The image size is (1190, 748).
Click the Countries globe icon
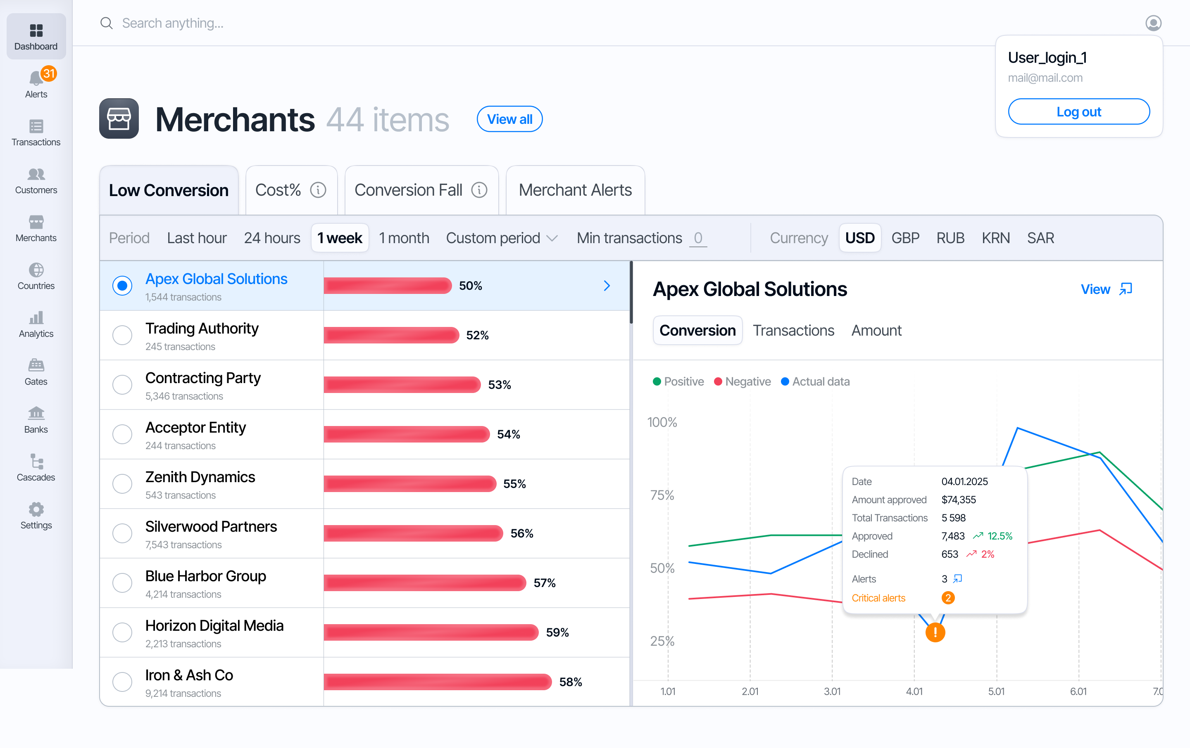tap(36, 270)
